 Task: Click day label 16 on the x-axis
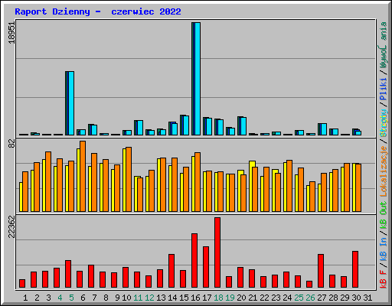[195, 298]
